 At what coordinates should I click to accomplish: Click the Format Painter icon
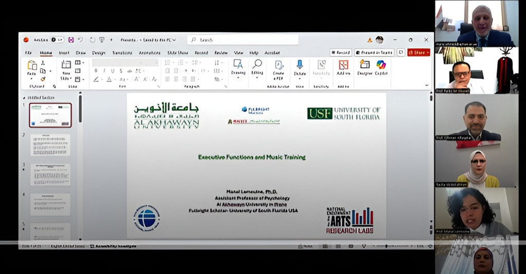point(43,79)
